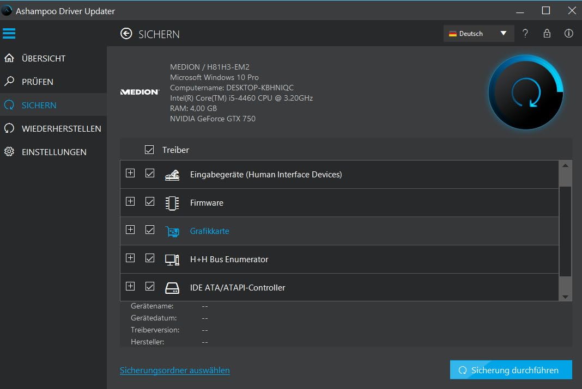Select H+H Bus Enumerator label

pos(229,260)
